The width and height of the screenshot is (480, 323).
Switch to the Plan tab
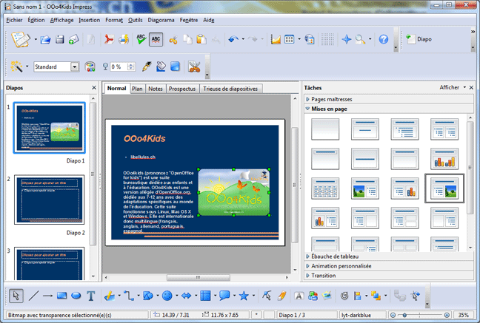pos(137,89)
